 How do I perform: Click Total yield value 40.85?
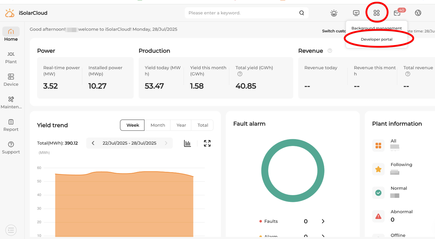pos(246,86)
